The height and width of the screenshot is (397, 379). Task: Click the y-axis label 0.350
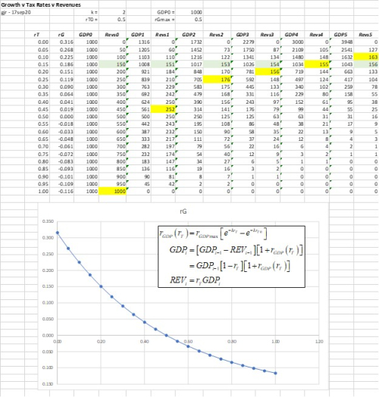48,221
